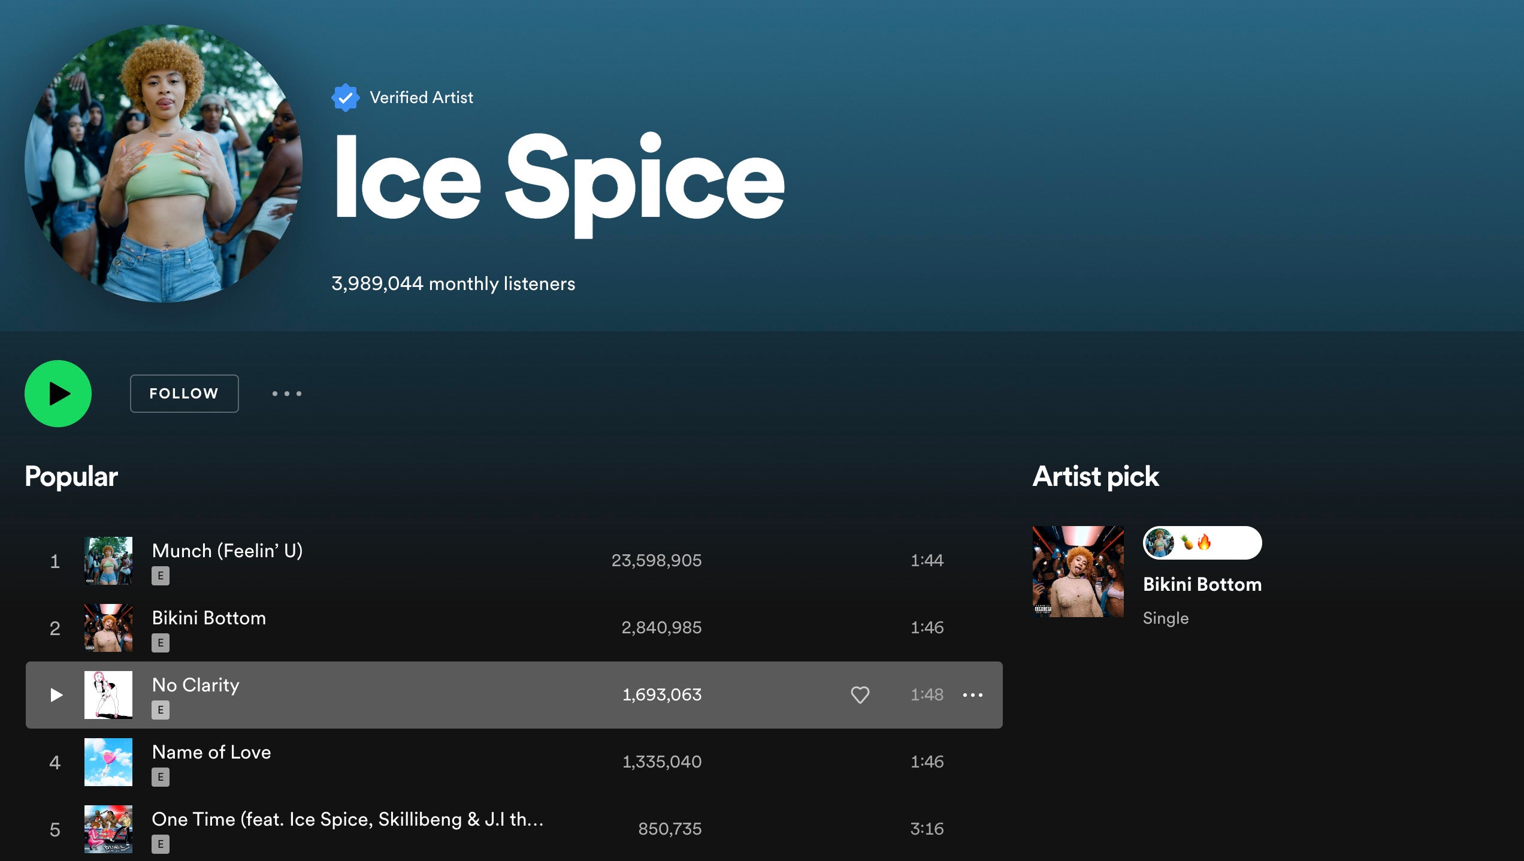Open Bikini Bottom track in Popular list
The image size is (1524, 861).
click(209, 618)
